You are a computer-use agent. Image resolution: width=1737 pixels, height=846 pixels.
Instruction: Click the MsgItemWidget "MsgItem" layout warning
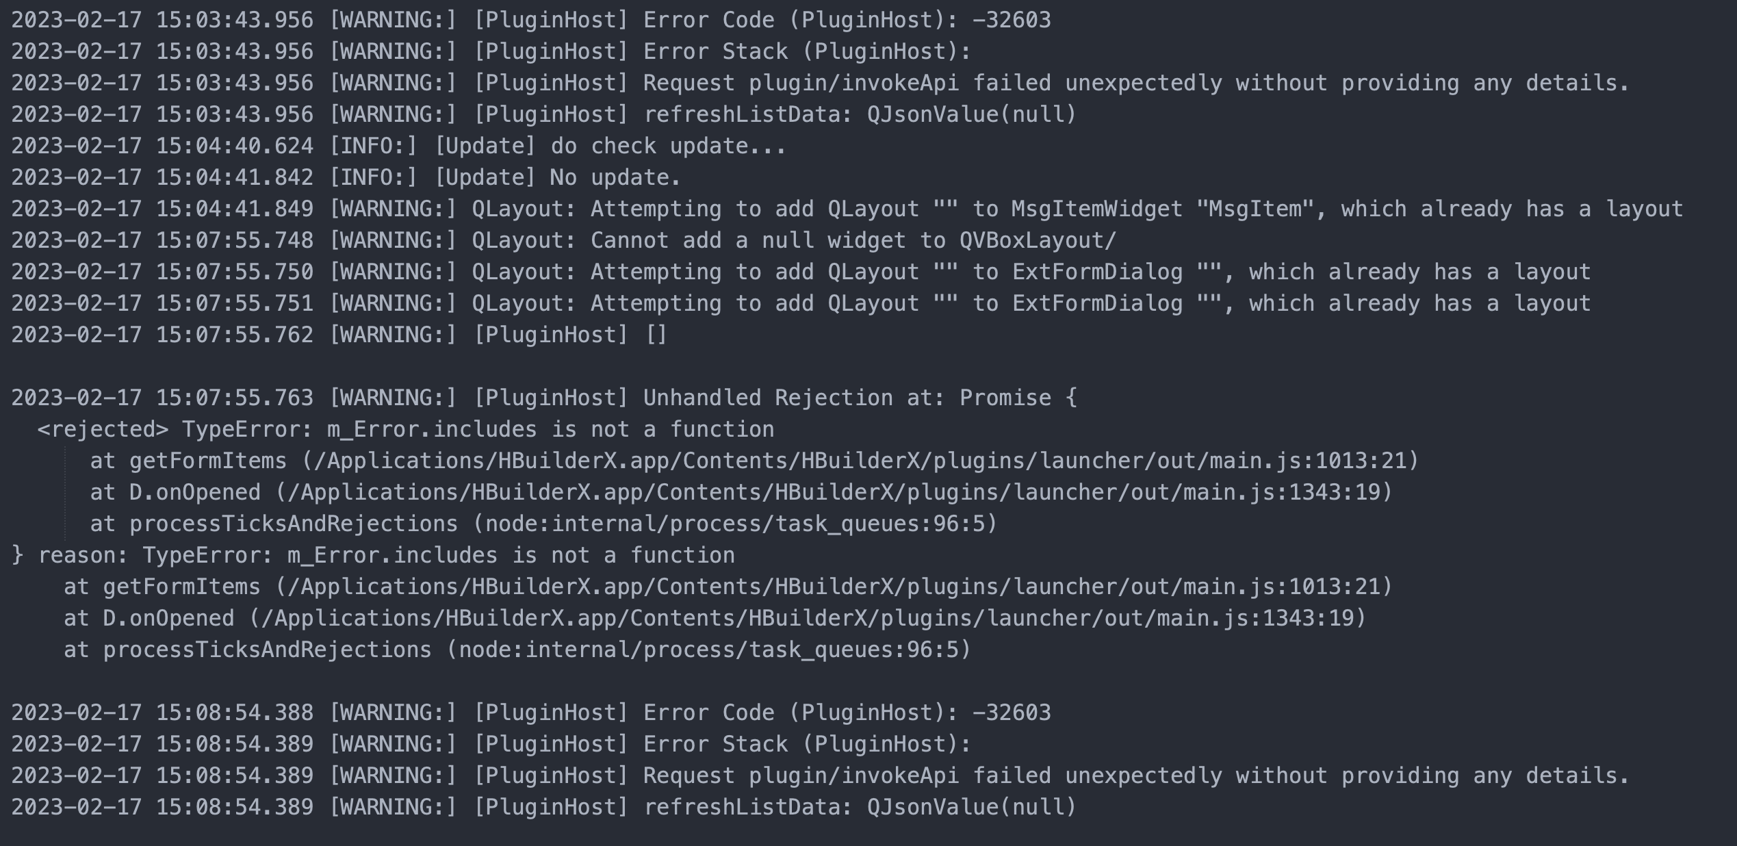tap(847, 209)
